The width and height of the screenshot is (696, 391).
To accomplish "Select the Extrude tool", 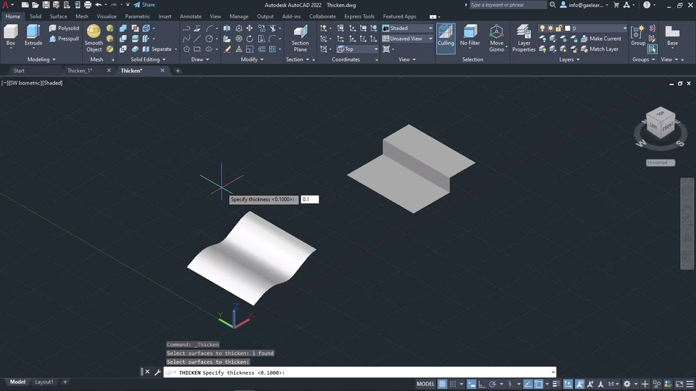I will coord(33,36).
